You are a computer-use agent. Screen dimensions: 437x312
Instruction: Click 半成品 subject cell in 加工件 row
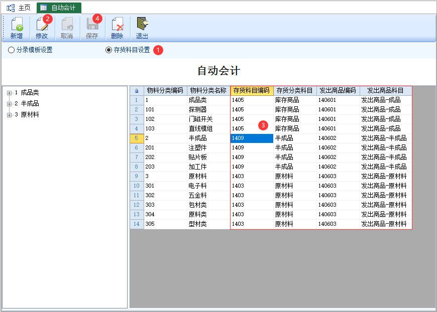point(295,167)
